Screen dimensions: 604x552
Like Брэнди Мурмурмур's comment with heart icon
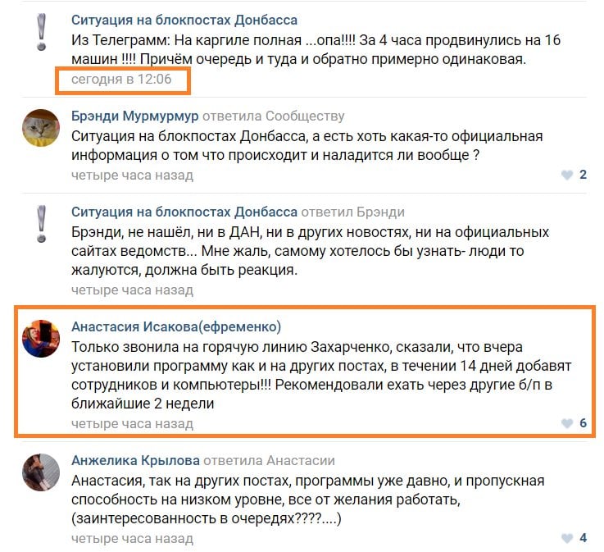tap(567, 175)
